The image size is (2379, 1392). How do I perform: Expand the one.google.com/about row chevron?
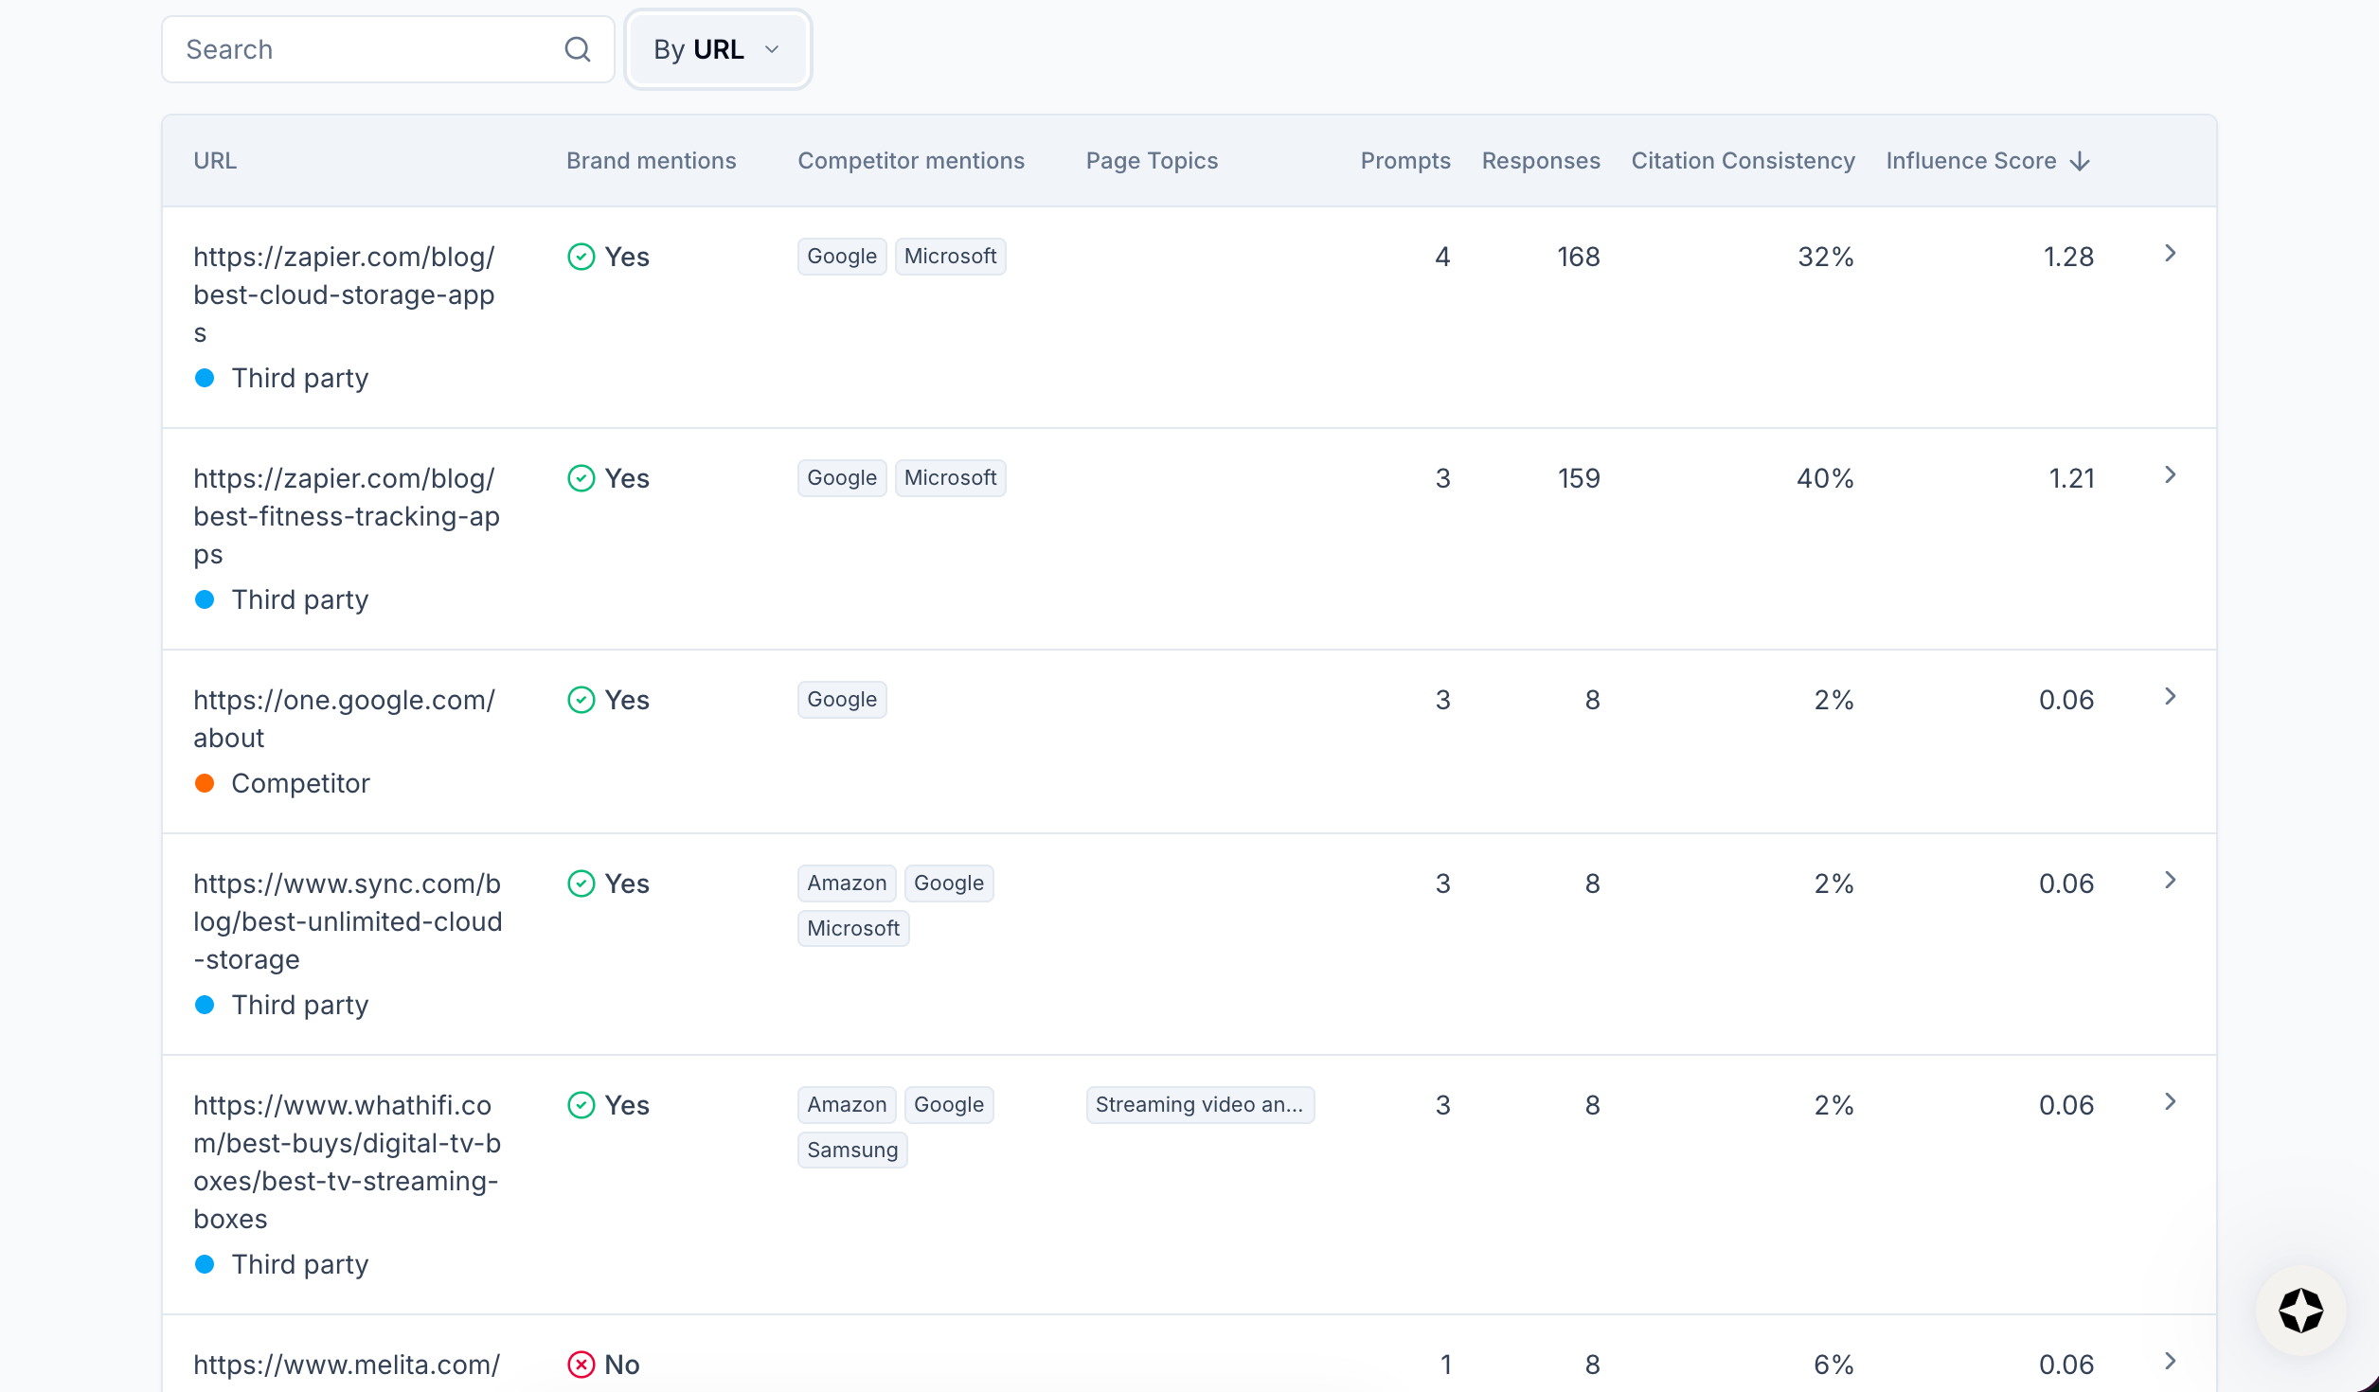(2170, 697)
